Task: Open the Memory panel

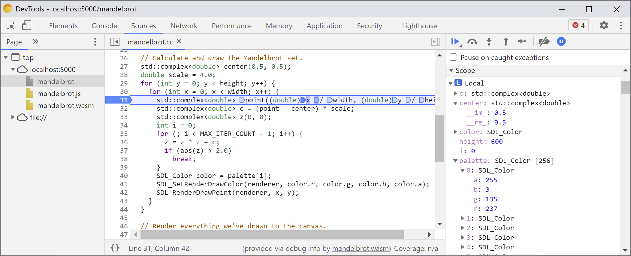Action: 279,26
